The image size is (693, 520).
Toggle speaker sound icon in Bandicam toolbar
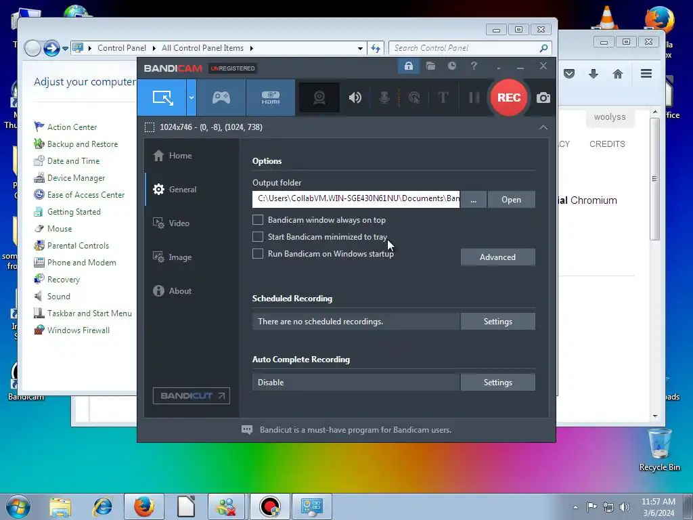355,97
